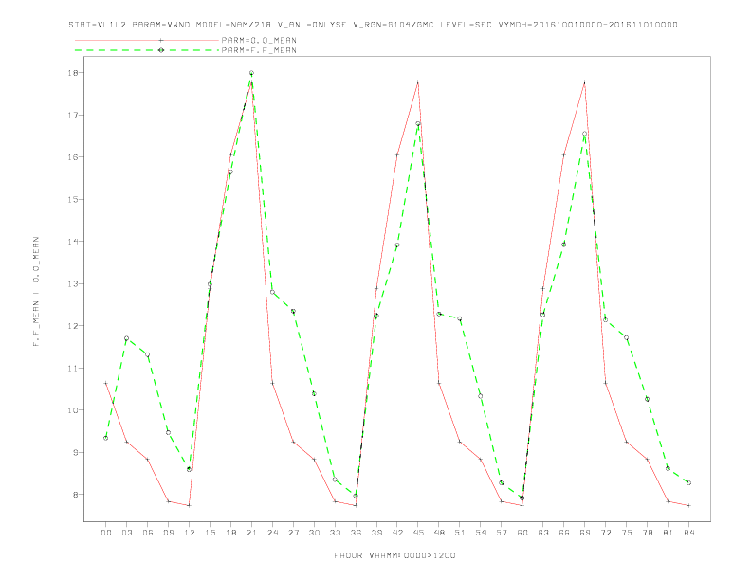Screen dimensions: 751x580
Task: Click x-axis tick label 24
Action: [x=272, y=533]
